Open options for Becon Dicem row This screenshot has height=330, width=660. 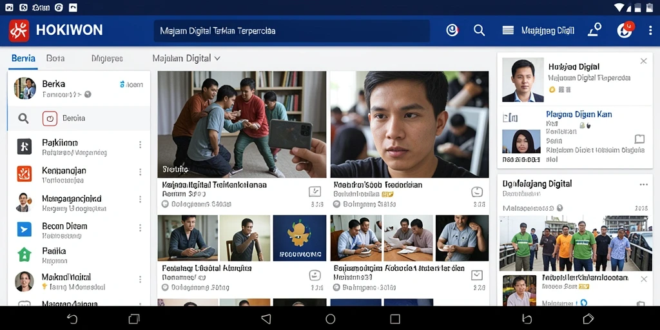pos(140,228)
